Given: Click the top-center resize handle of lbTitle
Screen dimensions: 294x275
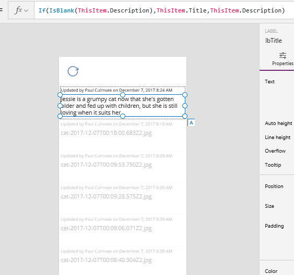Looking at the screenshot, I should click(122, 95).
